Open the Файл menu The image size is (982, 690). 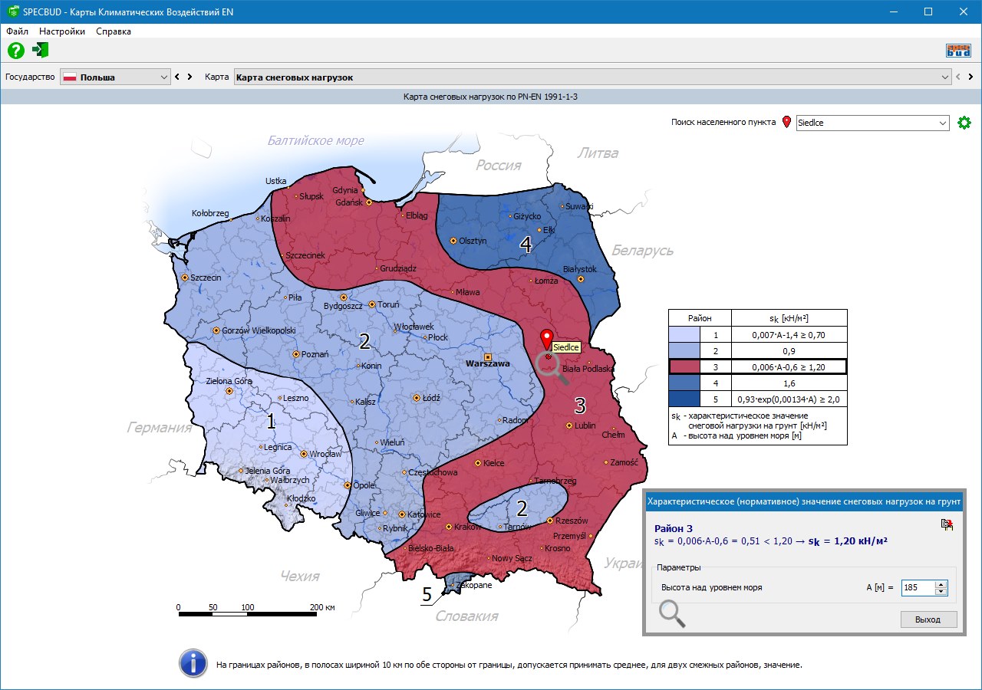pos(17,31)
